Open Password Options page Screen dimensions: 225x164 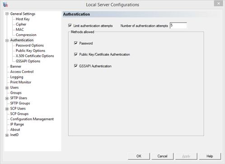click(x=30, y=46)
